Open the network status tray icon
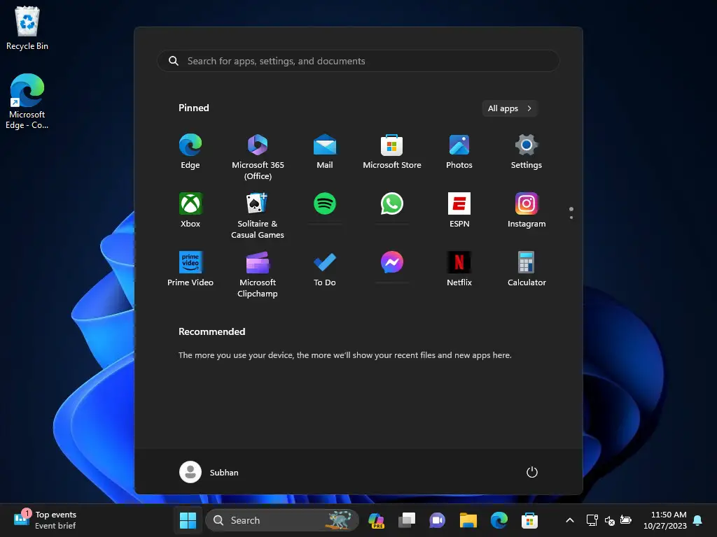 click(592, 520)
